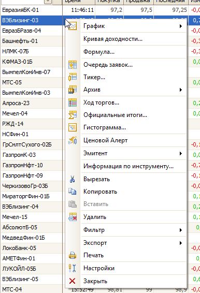
Task: Click the archive icon beside Архив
Action: [x=73, y=90]
